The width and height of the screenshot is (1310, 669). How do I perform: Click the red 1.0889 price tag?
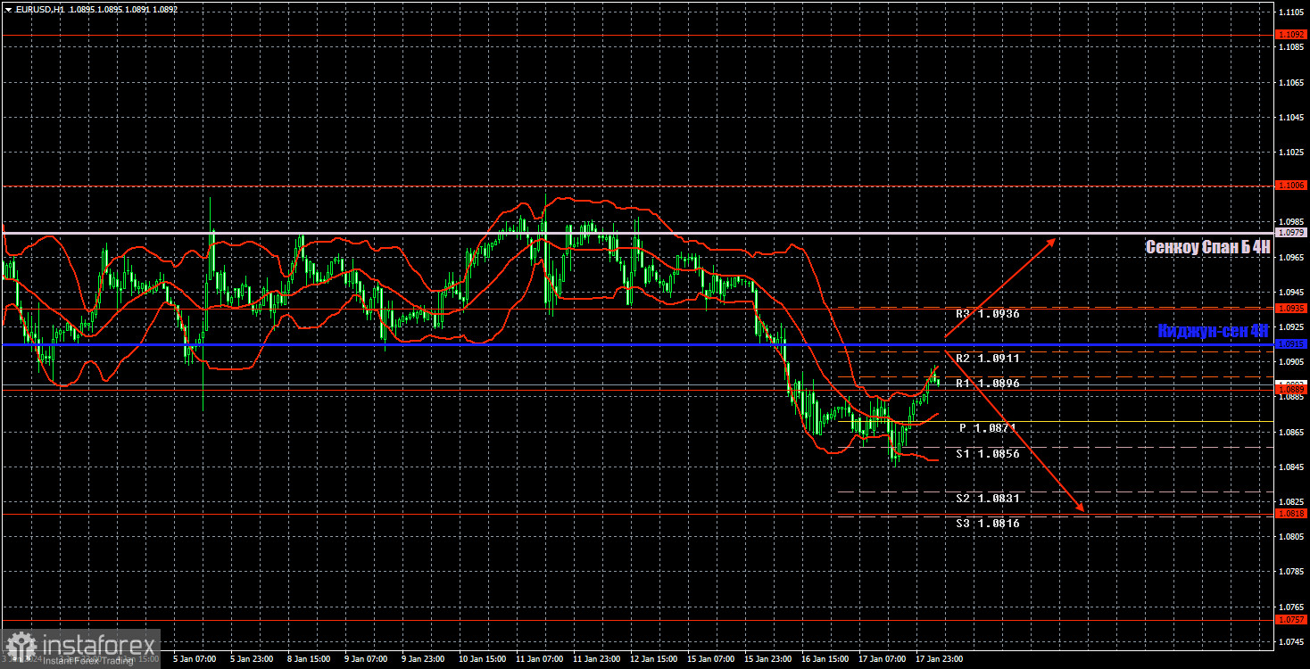[1292, 390]
